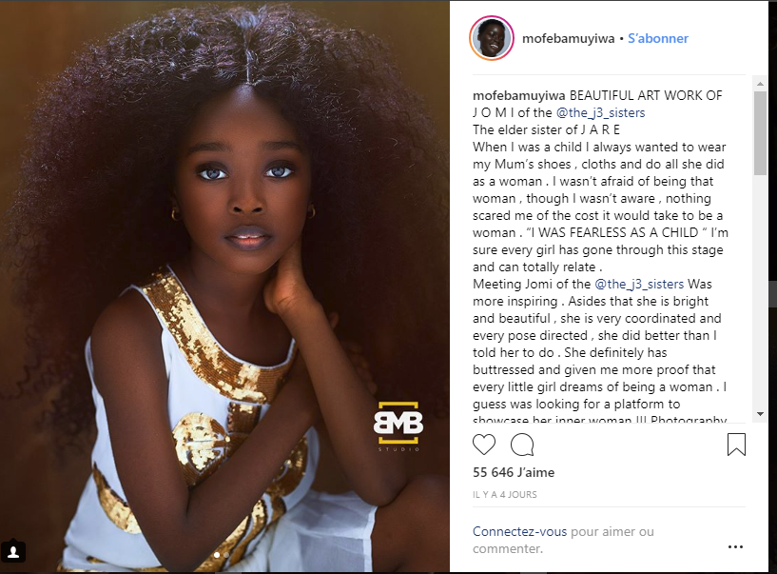Open second @the_j3_sisters mention after Meeting Jomi
This screenshot has height=574, width=777.
click(x=639, y=284)
